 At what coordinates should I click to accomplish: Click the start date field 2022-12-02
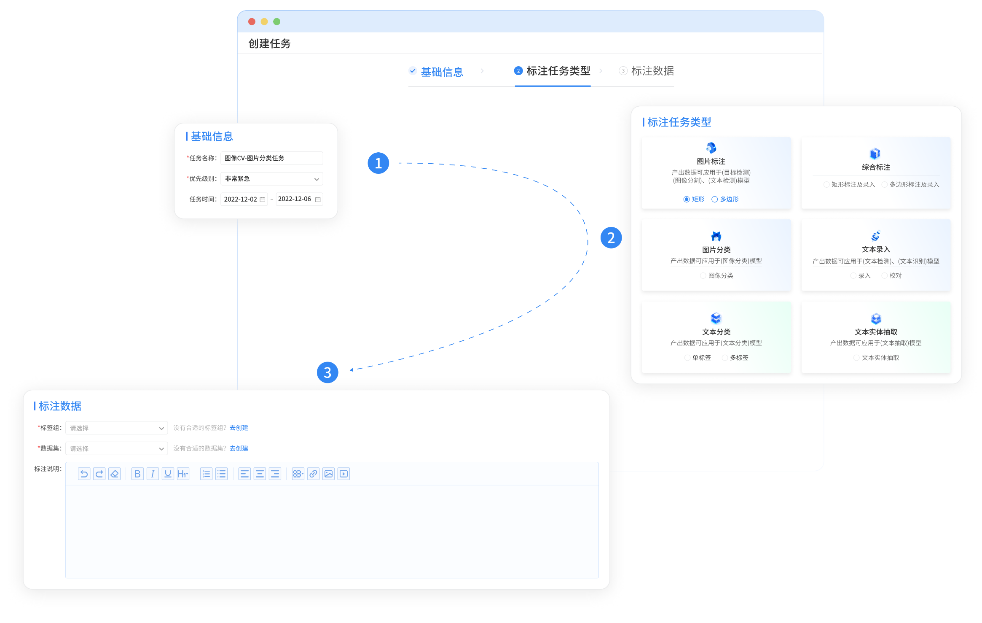pyautogui.click(x=244, y=200)
